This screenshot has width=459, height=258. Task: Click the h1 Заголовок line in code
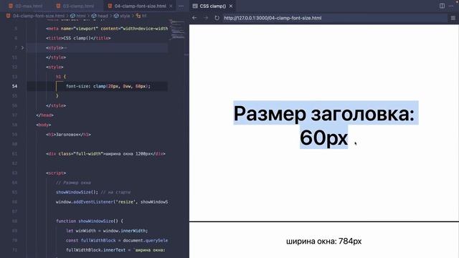(68, 135)
